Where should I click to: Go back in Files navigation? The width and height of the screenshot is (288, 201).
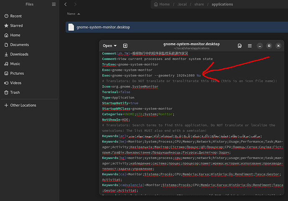66,4
